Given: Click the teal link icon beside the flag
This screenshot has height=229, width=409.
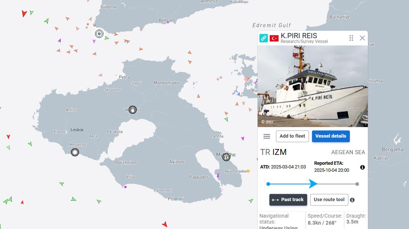Looking at the screenshot, I should tap(263, 38).
